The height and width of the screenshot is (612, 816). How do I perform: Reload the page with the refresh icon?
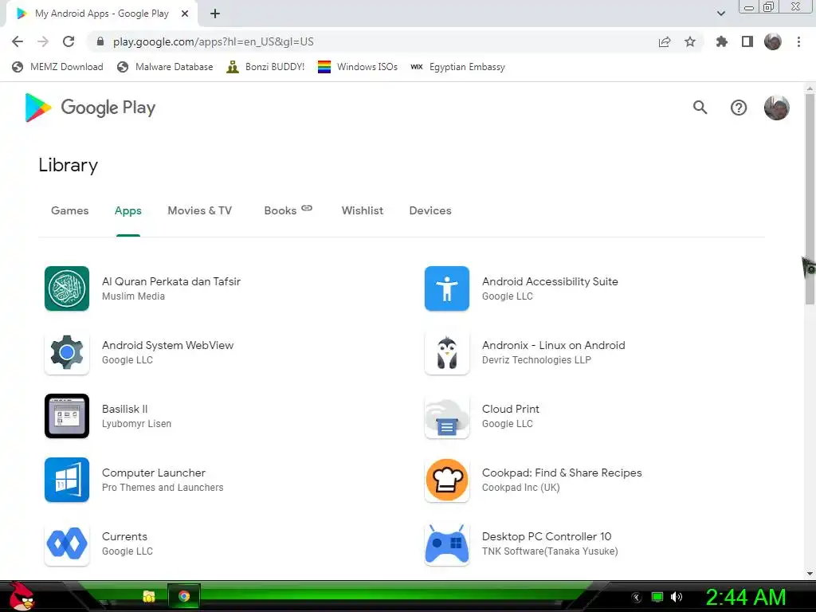[69, 41]
